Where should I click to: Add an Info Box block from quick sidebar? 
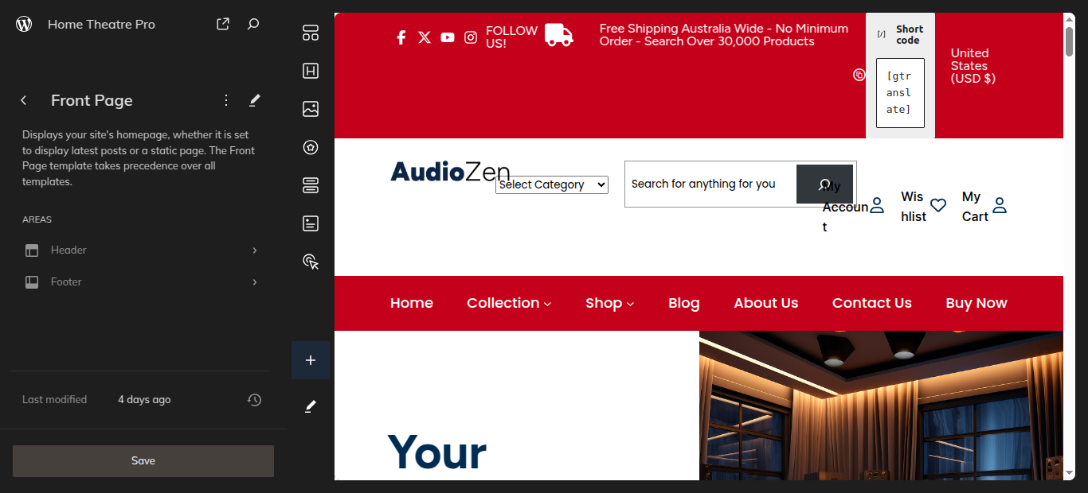(x=311, y=223)
